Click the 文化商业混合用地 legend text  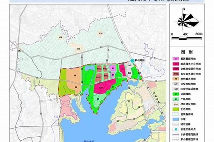(191, 69)
